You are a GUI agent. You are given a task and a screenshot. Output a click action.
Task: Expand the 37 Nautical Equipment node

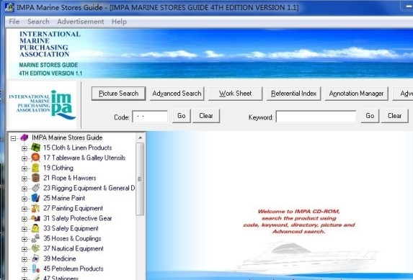[25, 249]
